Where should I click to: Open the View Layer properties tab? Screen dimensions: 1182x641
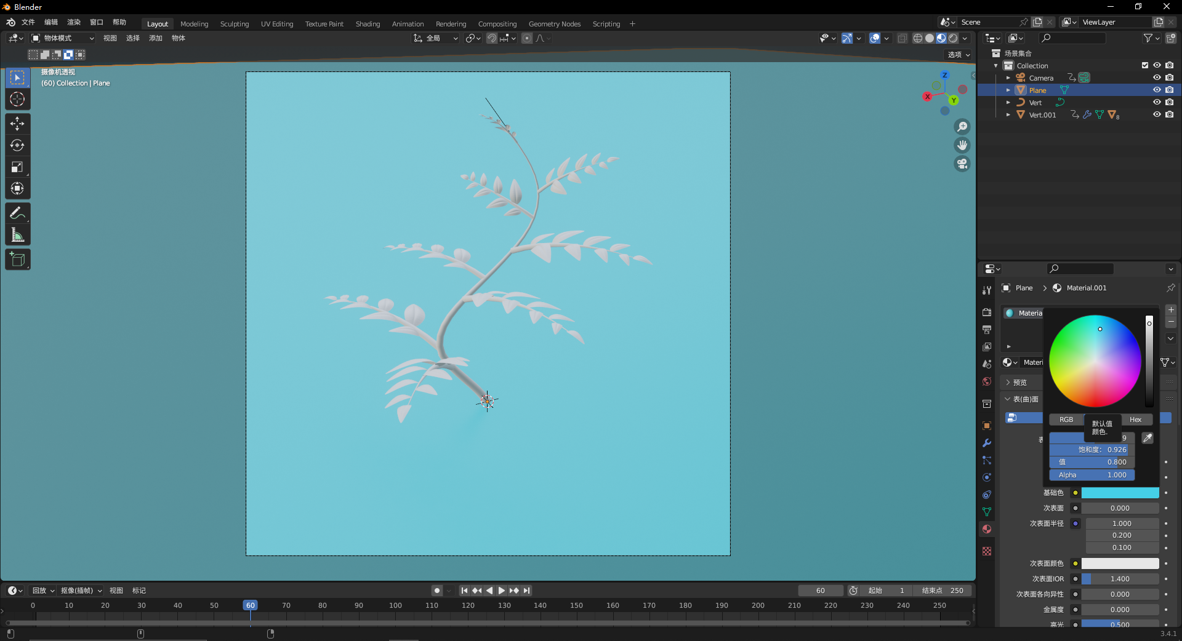click(987, 347)
